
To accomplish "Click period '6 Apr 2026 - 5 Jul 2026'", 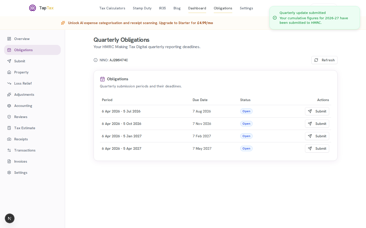I will click(x=121, y=111).
